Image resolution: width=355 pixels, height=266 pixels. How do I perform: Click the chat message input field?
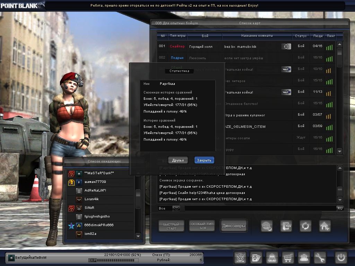tap(260, 208)
